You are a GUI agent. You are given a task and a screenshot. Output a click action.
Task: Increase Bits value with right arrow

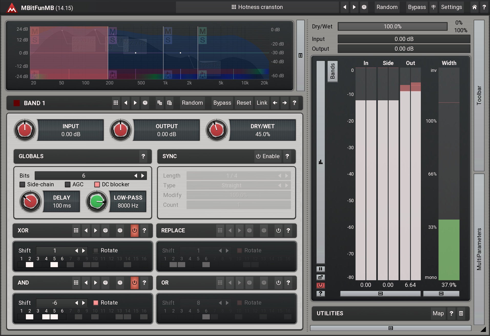click(143, 176)
